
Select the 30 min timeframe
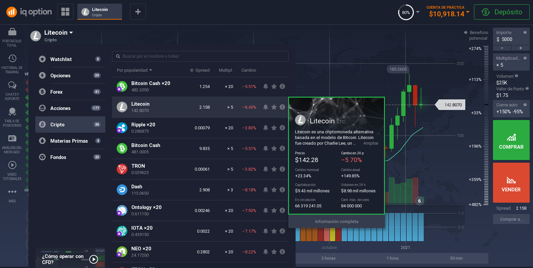coord(456,258)
